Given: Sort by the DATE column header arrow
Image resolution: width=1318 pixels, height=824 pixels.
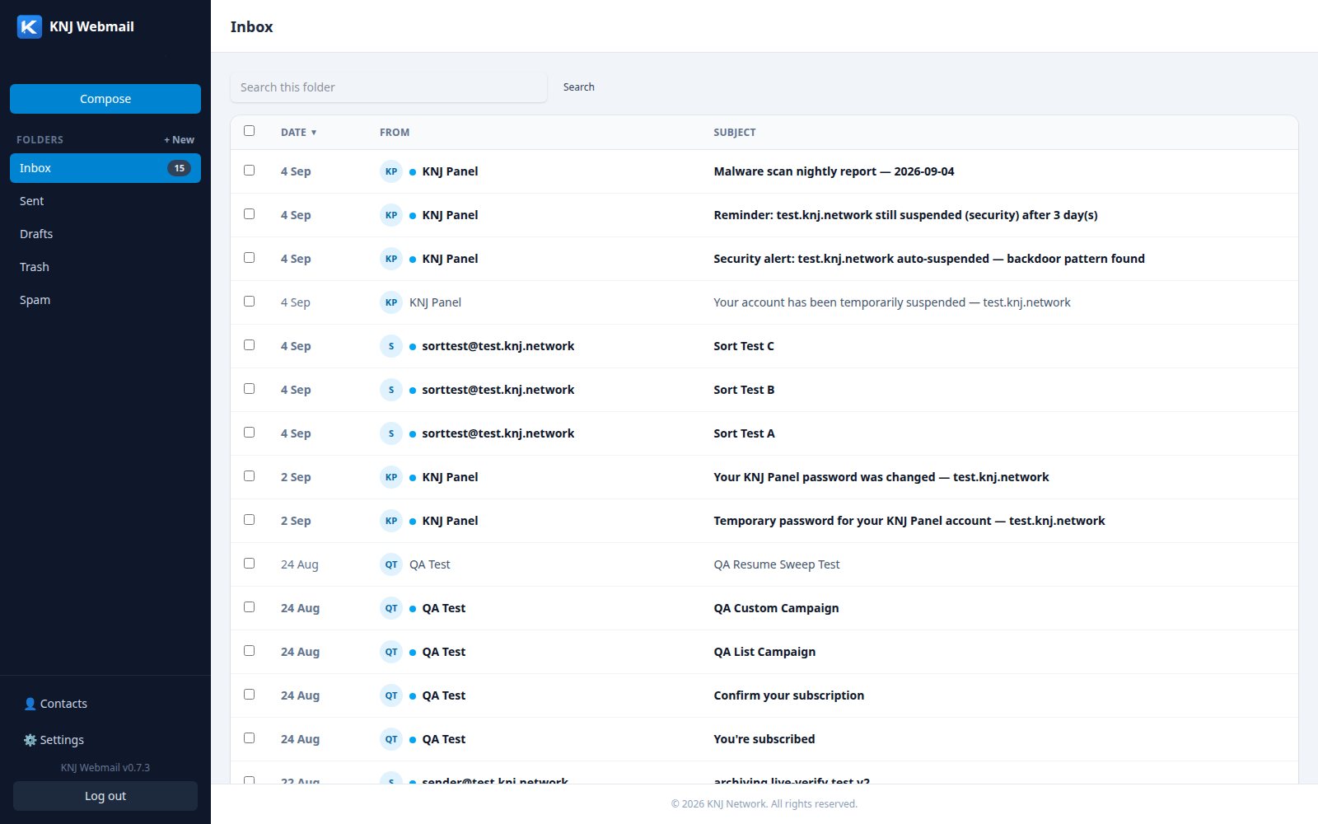Looking at the screenshot, I should [x=314, y=133].
